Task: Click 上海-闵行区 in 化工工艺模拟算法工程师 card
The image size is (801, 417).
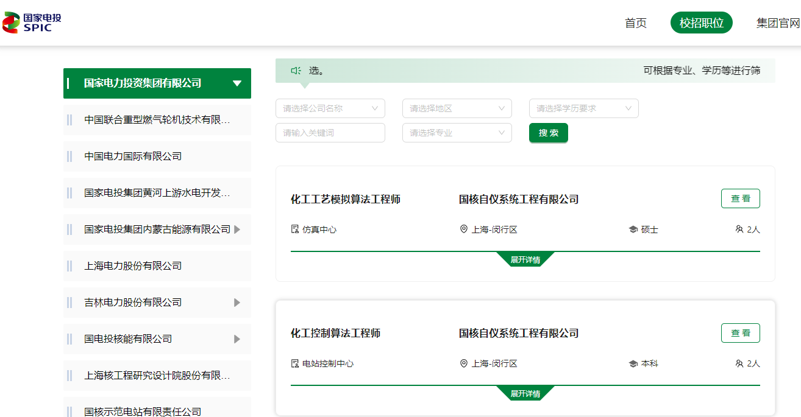Action: (494, 230)
